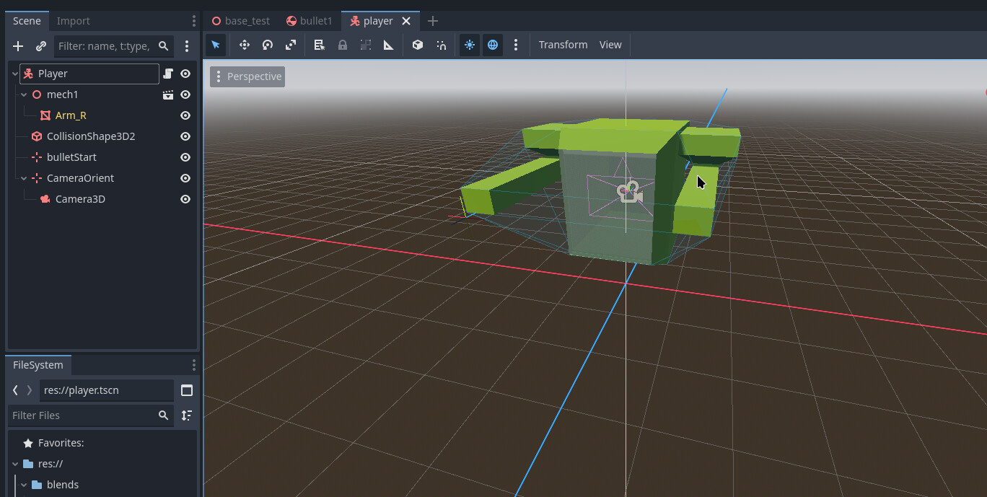Collapse the mech1 node tree
The width and height of the screenshot is (987, 497).
click(x=23, y=94)
